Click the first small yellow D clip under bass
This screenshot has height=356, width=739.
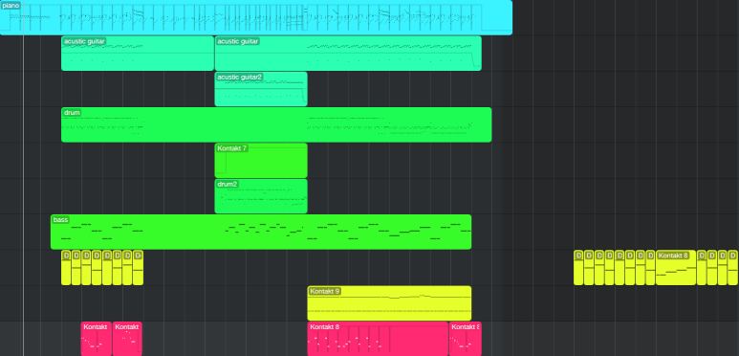point(66,268)
